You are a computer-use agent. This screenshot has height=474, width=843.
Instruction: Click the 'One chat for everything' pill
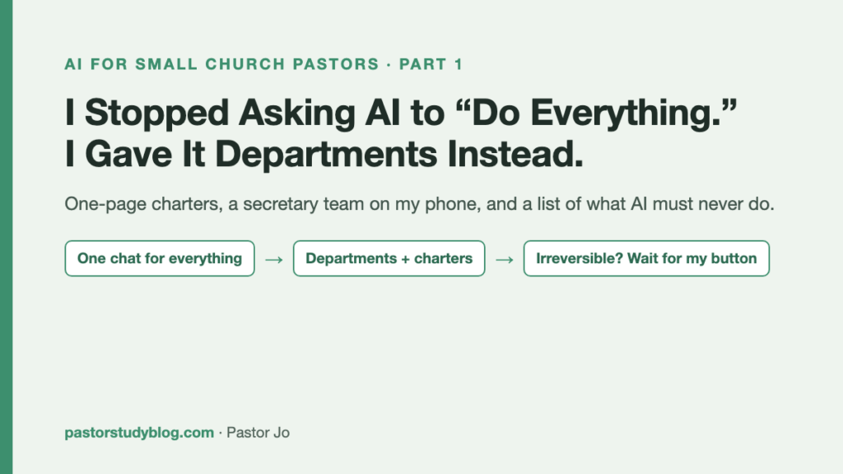coord(160,258)
